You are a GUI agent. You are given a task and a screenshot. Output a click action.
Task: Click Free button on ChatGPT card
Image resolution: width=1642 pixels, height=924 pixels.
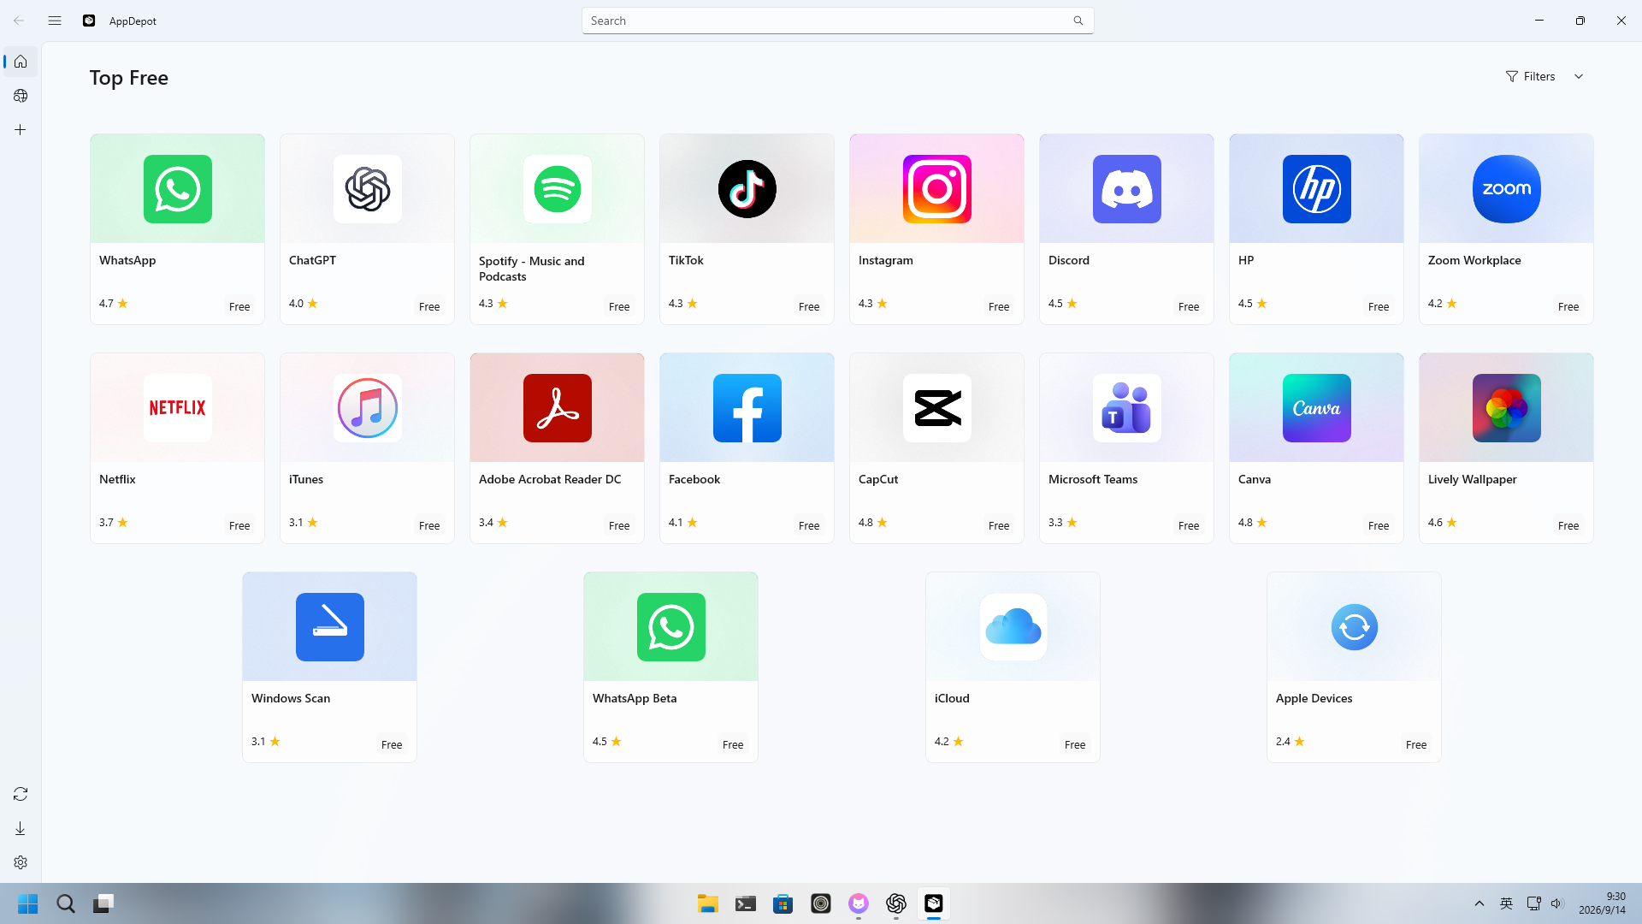pyautogui.click(x=429, y=306)
